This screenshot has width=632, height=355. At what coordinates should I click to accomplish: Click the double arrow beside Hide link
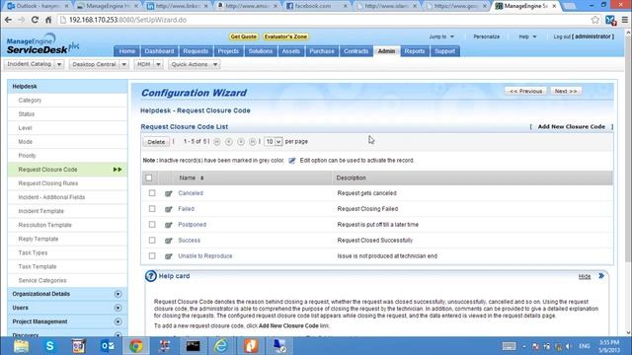tap(601, 276)
